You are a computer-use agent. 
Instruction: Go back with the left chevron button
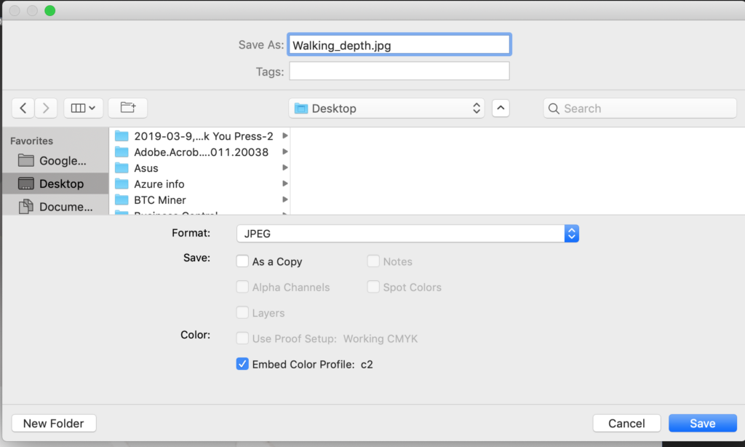tap(23, 108)
